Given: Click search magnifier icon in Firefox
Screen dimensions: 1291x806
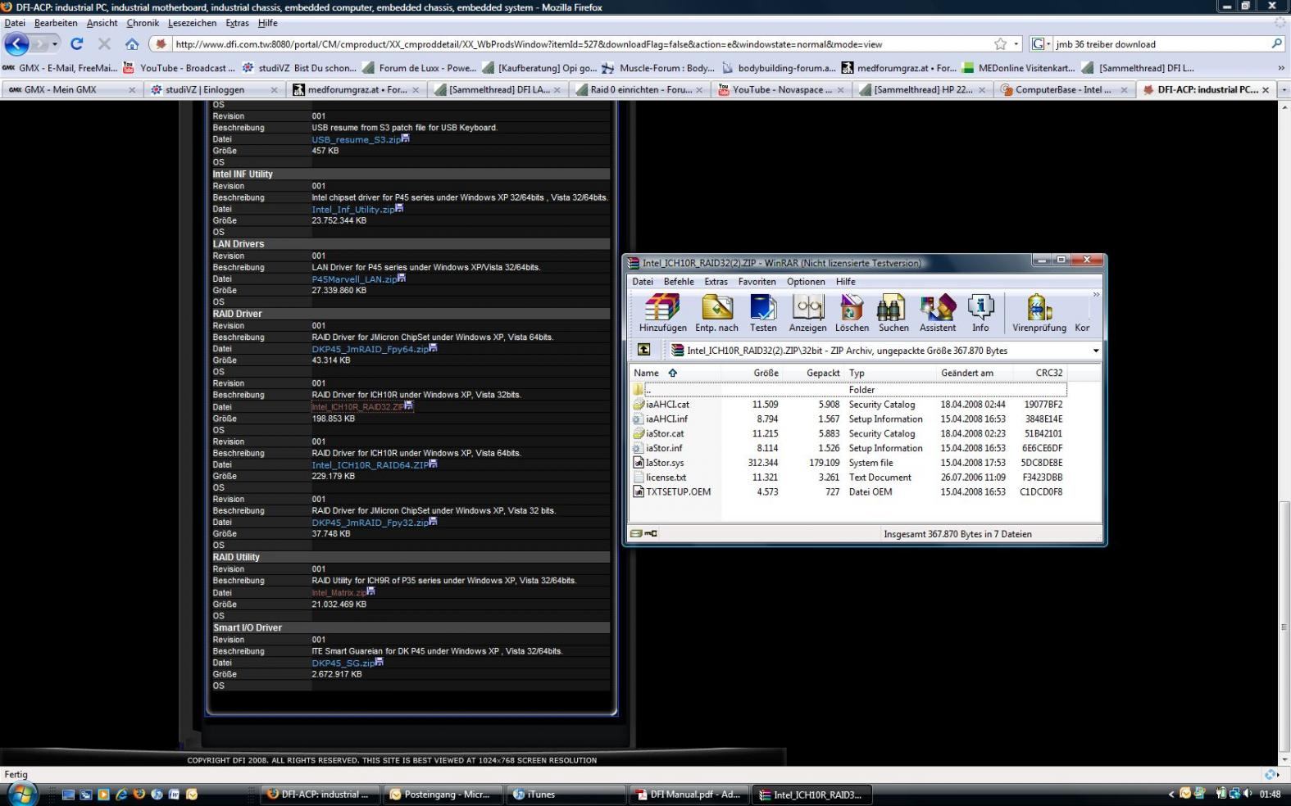Looking at the screenshot, I should pos(1276,44).
